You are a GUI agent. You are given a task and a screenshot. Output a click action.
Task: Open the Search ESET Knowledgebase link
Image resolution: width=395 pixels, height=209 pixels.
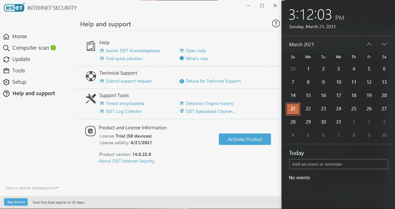click(133, 51)
